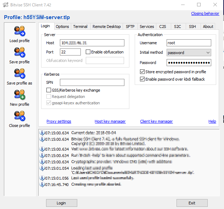Click the Bitvise app icon in title bar
224x209 pixels.
point(6,5)
